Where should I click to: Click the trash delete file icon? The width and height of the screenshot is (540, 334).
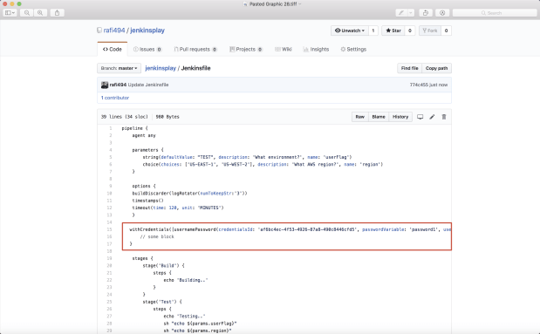coord(444,117)
